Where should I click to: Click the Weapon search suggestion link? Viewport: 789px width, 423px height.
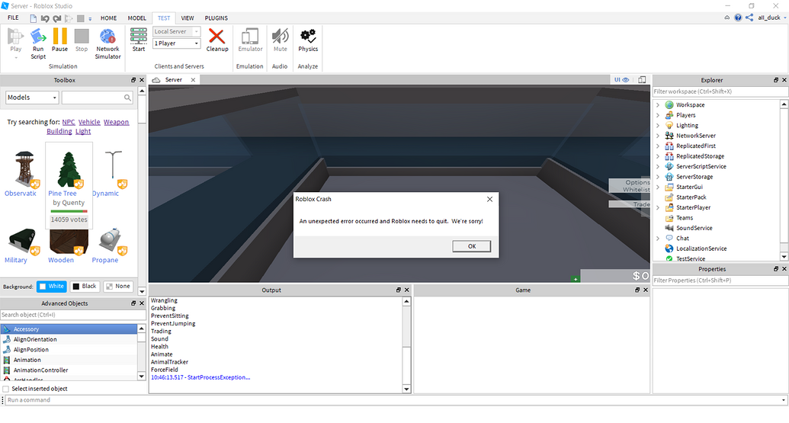pyautogui.click(x=116, y=122)
